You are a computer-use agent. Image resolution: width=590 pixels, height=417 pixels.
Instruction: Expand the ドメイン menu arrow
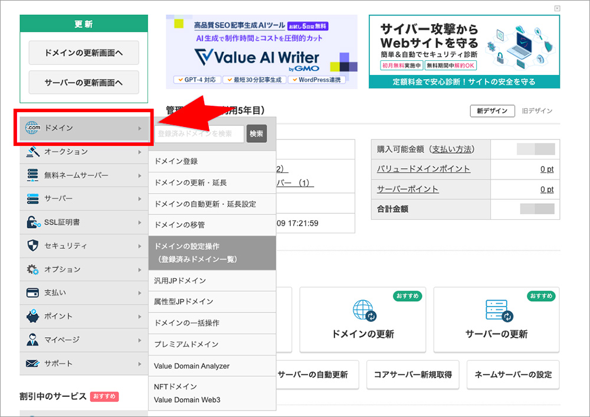coord(140,128)
